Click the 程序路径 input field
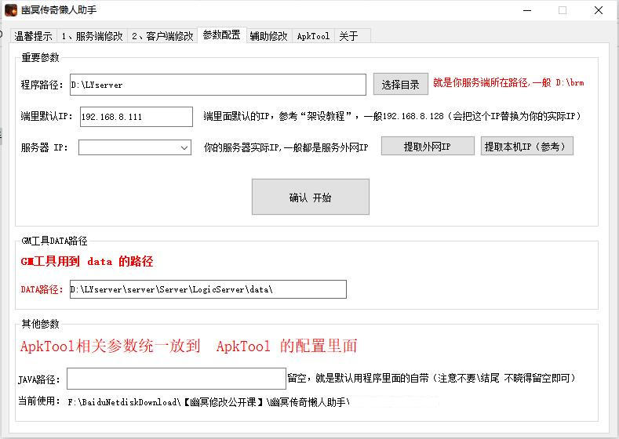This screenshot has height=439, width=619. 217,85
